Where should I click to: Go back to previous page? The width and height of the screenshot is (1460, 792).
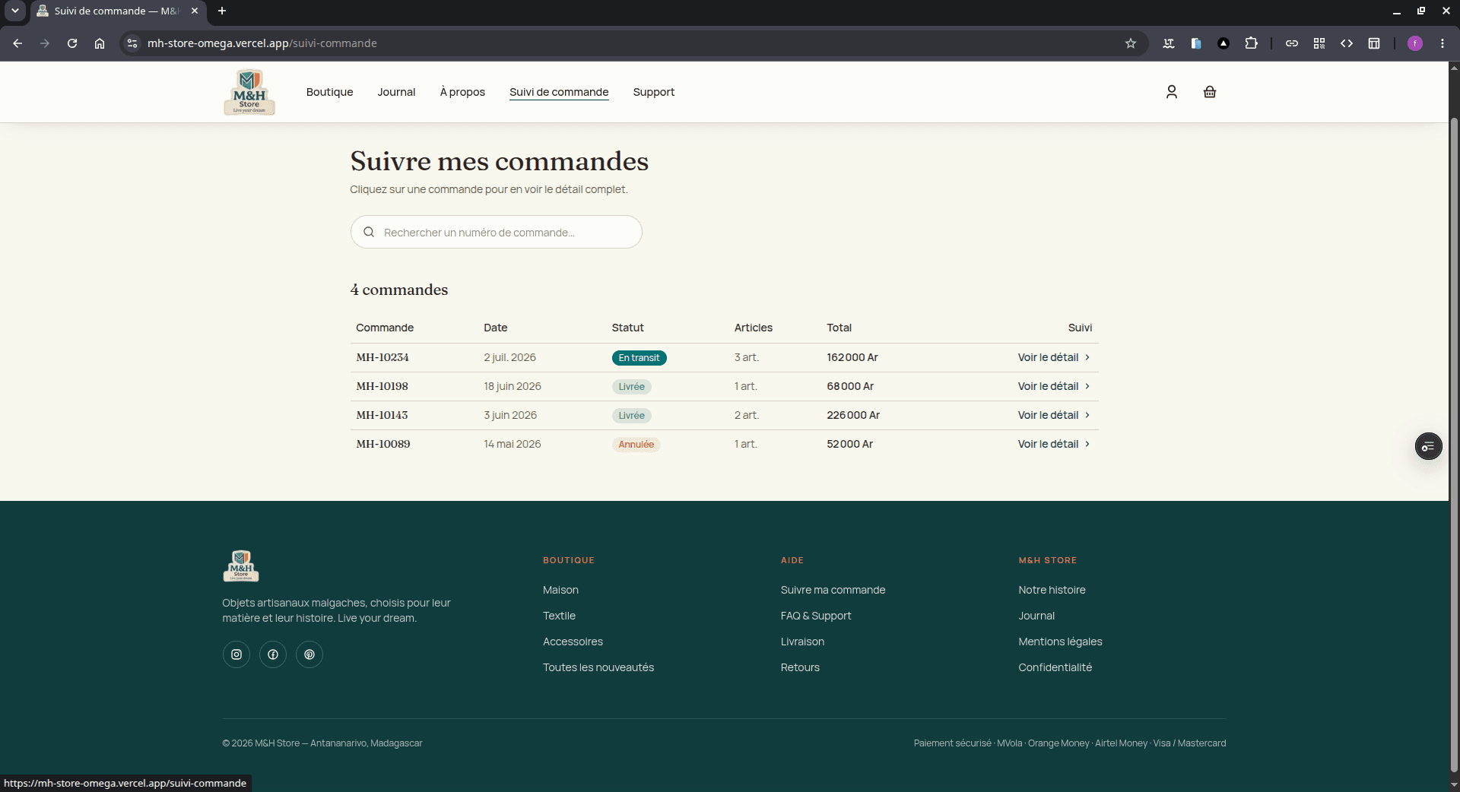17,43
